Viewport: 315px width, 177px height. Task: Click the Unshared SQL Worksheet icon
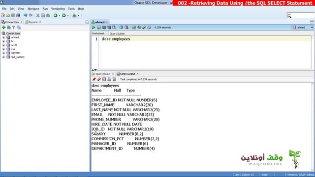134,28
